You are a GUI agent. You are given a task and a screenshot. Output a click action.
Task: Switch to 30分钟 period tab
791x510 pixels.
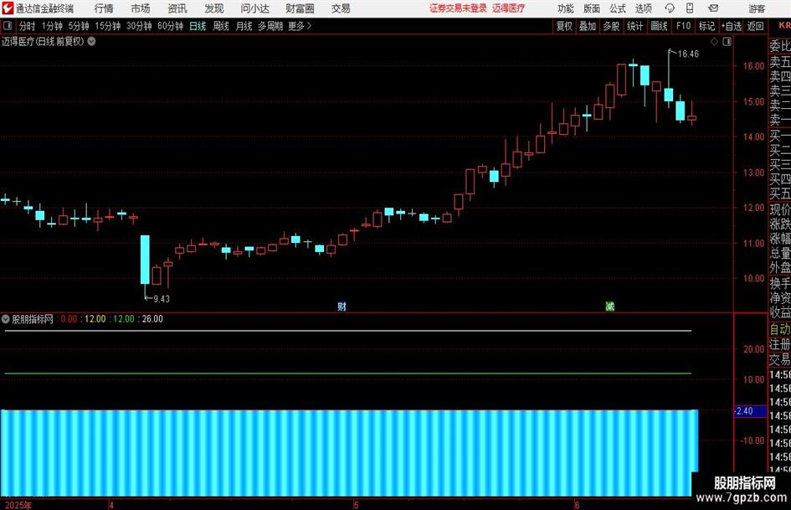click(139, 26)
